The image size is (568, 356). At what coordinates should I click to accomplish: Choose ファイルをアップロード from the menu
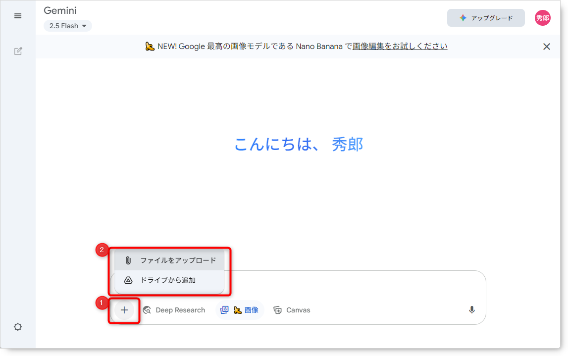click(x=169, y=260)
